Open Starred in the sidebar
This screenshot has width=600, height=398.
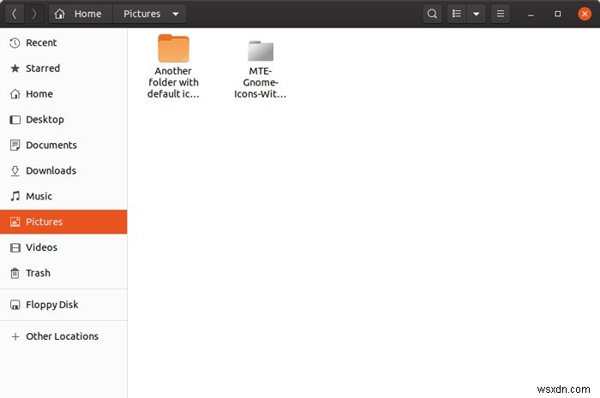point(63,68)
